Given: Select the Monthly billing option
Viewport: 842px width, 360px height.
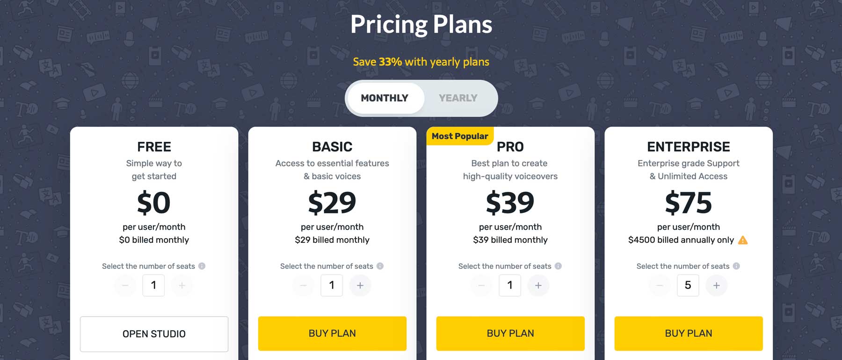Looking at the screenshot, I should 385,98.
